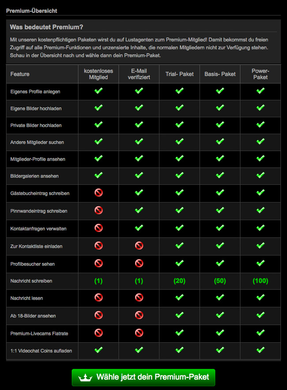Click Power-Paket checkmark for Premium-Livecams Flatrate
The height and width of the screenshot is (390, 287).
261,333
